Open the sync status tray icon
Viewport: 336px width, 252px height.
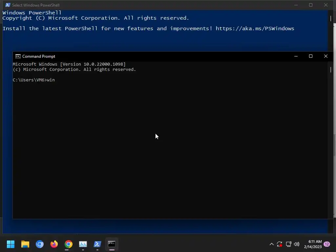[x=280, y=244]
